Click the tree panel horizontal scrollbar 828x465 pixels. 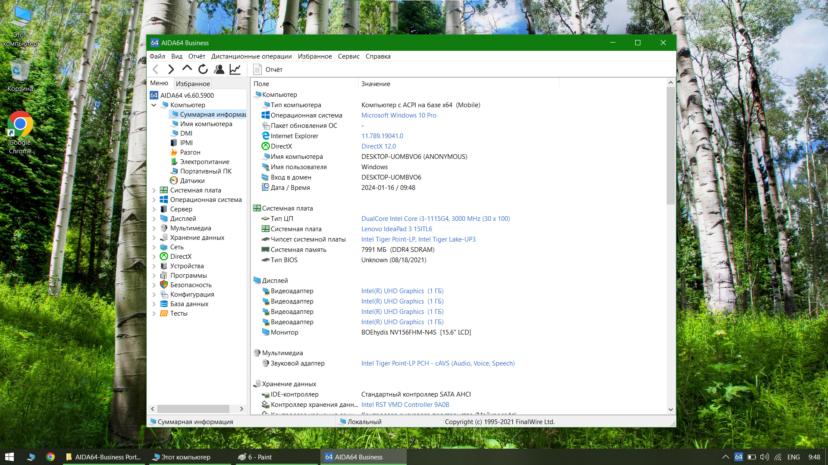[x=193, y=409]
